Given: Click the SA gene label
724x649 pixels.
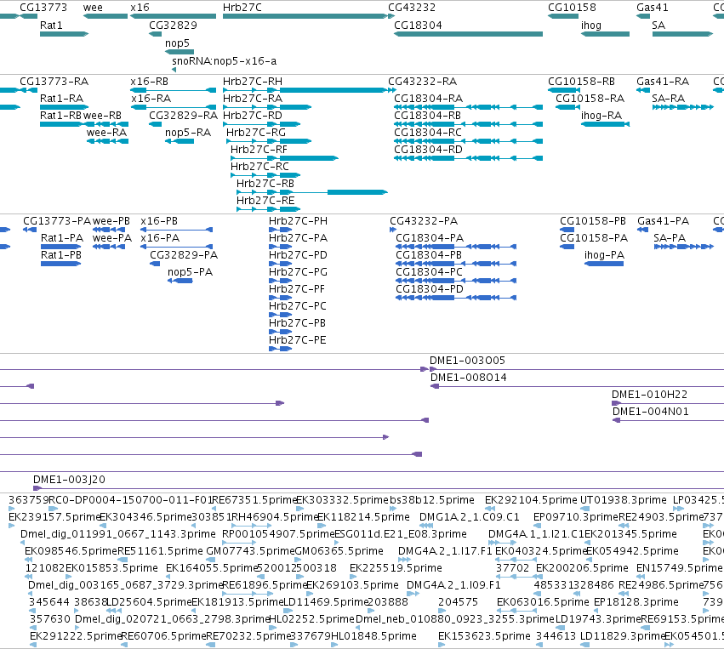Looking at the screenshot, I should coord(658,25).
